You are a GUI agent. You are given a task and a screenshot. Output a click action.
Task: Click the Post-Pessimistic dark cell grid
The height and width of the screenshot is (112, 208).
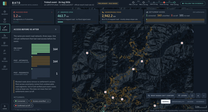click(x=41, y=73)
